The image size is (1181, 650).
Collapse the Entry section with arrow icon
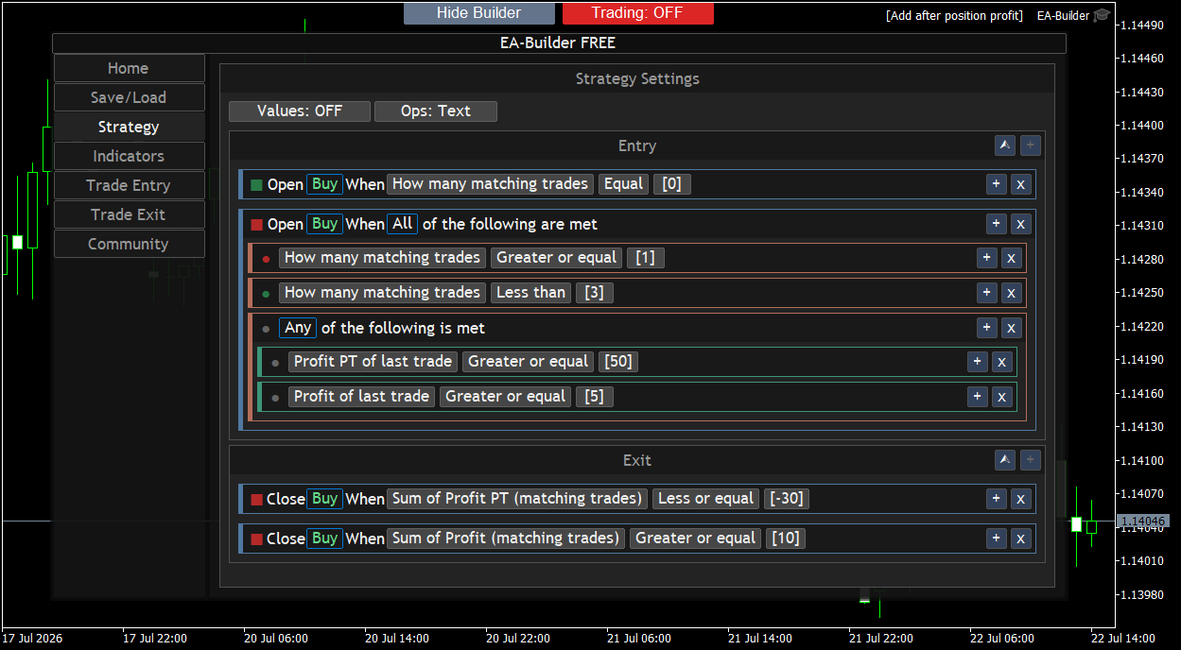click(x=1005, y=145)
